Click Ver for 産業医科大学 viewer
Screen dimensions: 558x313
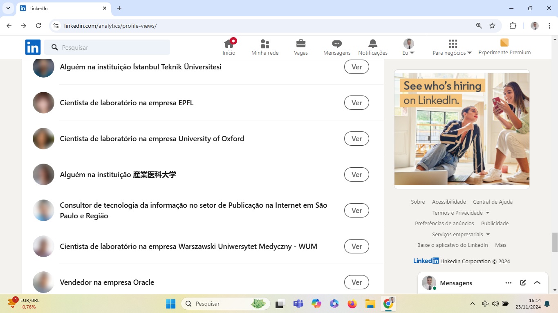click(356, 175)
